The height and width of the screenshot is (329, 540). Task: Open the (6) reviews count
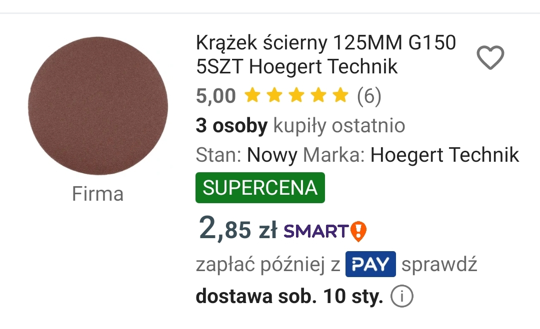(369, 95)
